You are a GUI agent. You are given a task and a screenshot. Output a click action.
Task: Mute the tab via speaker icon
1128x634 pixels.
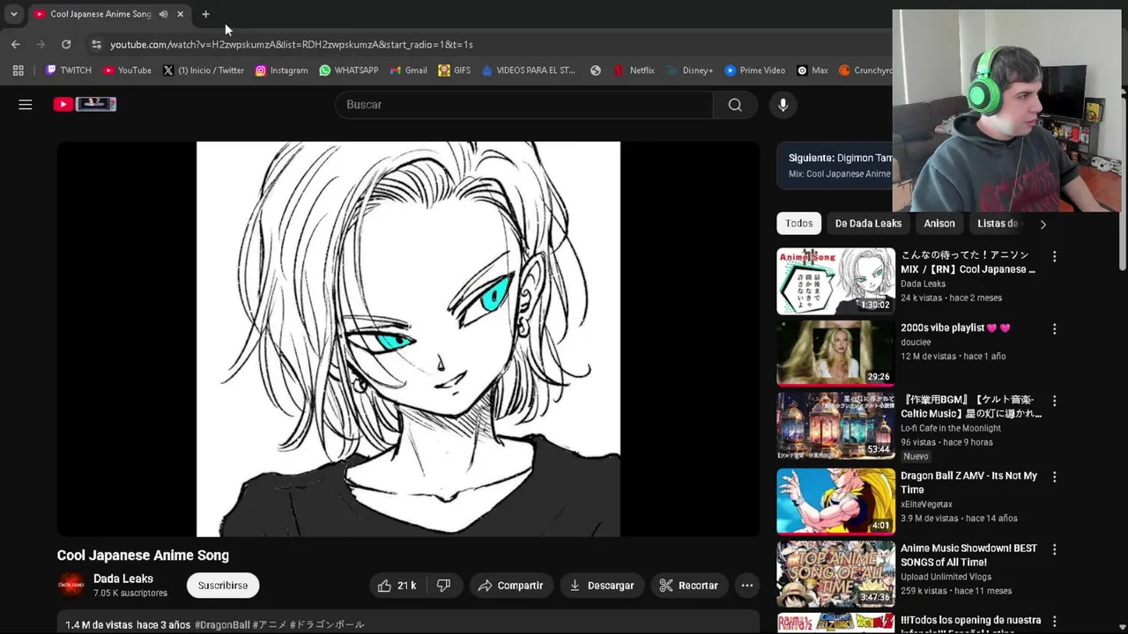[163, 14]
